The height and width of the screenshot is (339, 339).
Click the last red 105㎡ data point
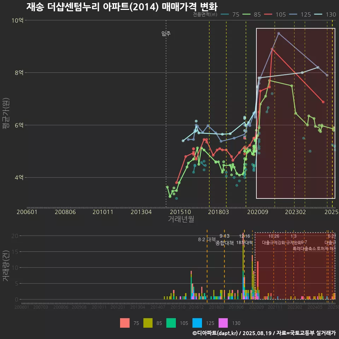[323, 102]
